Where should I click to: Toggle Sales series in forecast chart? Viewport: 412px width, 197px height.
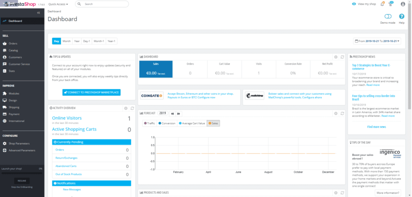tap(213, 123)
